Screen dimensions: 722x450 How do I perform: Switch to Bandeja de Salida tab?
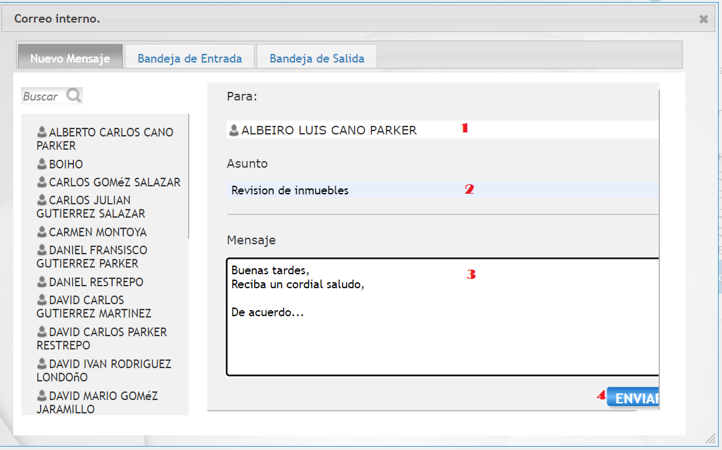317,58
